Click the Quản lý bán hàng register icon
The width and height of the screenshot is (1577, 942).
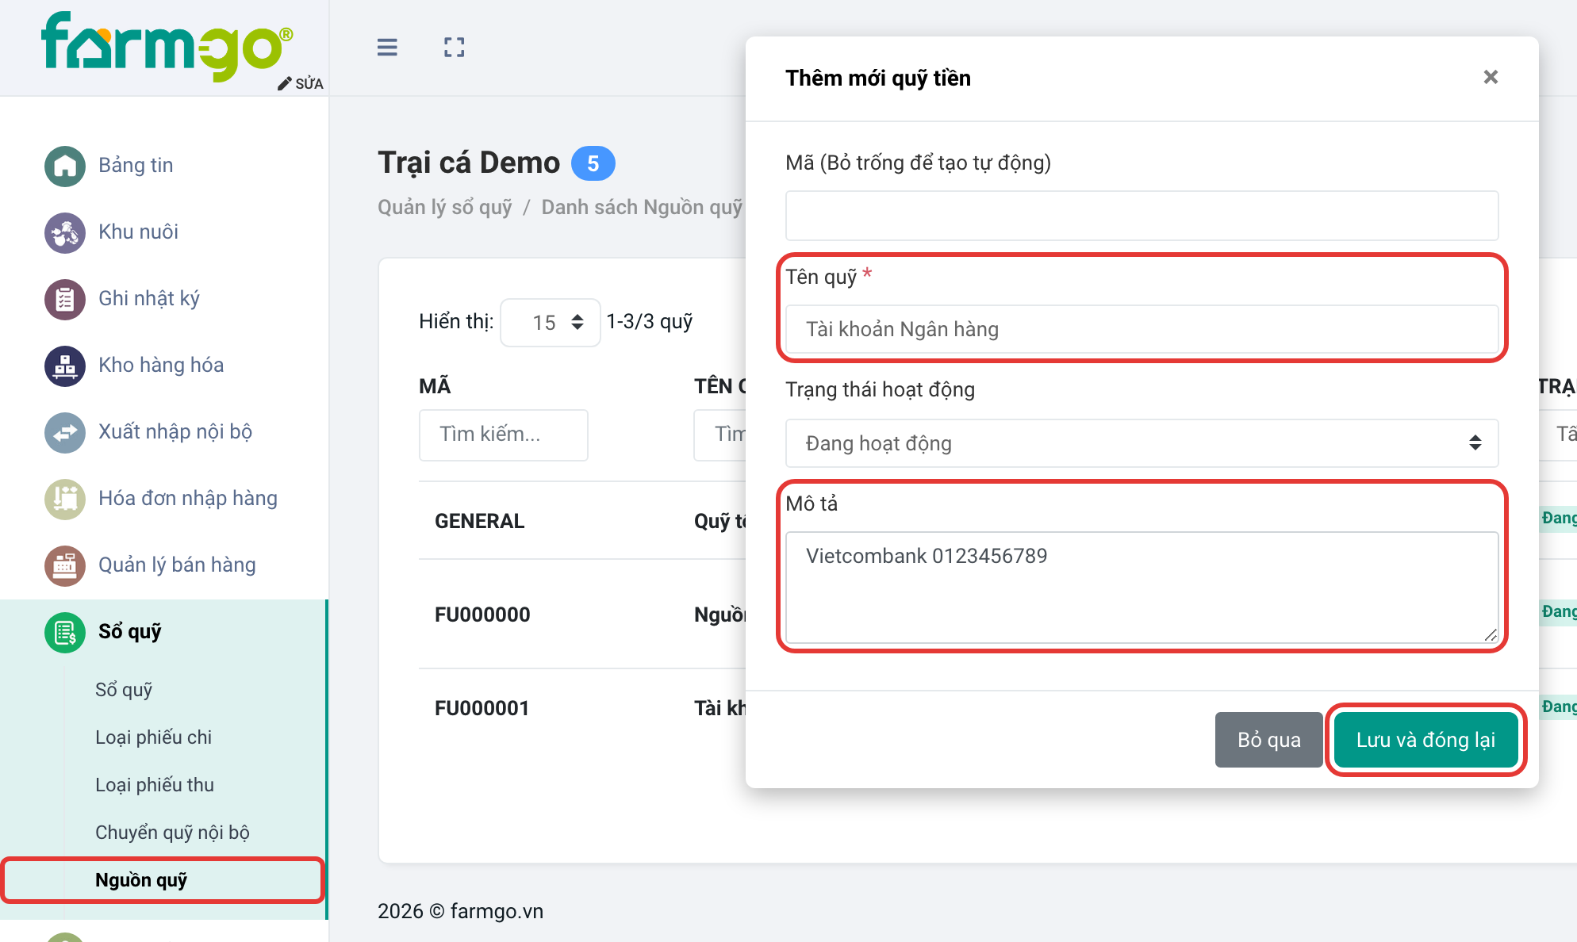coord(65,565)
